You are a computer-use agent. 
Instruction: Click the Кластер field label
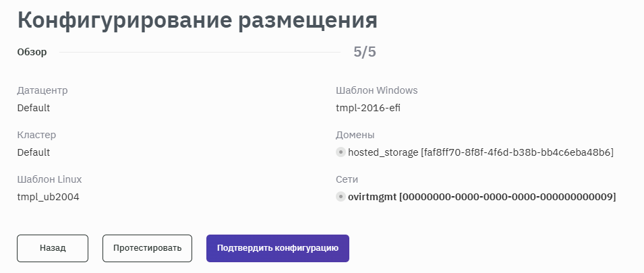(x=36, y=135)
